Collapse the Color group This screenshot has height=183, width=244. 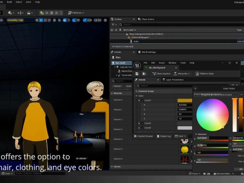[x=136, y=96]
